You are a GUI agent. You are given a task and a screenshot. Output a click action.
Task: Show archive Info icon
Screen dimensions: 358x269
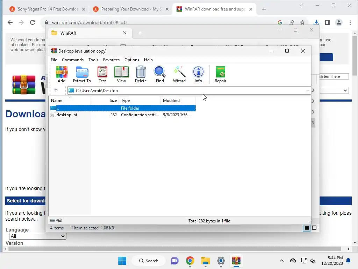click(x=198, y=74)
